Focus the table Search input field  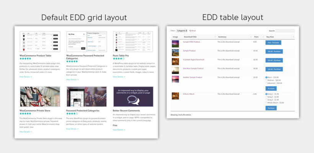285,31
